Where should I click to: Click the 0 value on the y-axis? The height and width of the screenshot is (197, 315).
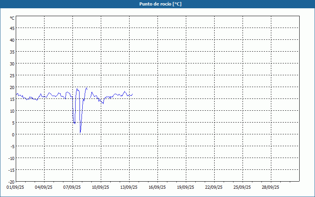pyautogui.click(x=13, y=135)
